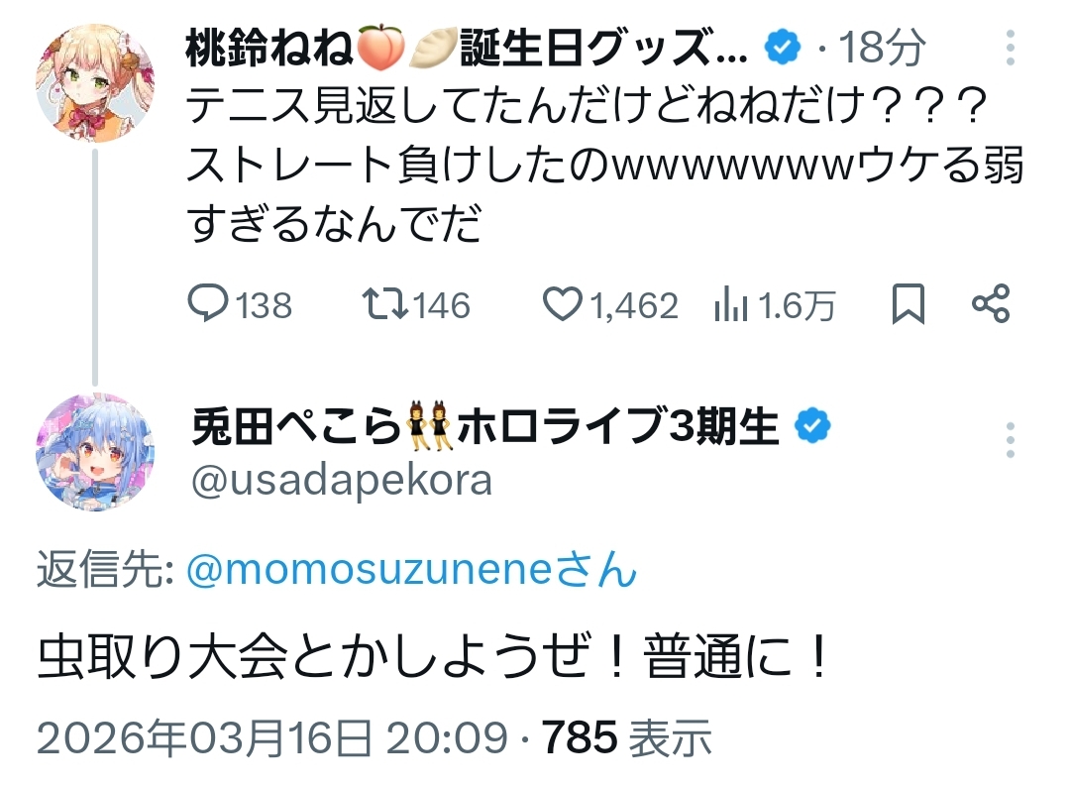Viewport: 1070px width, 787px height.
Task: Reply to 桃鈴ねね's tweet via comment icon
Action: coord(209,304)
